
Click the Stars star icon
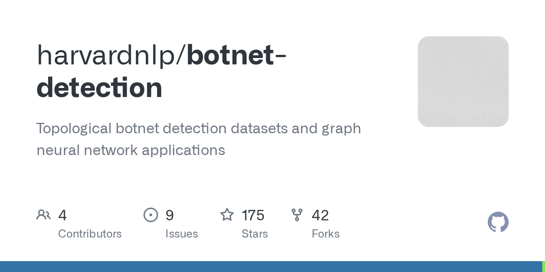click(227, 215)
